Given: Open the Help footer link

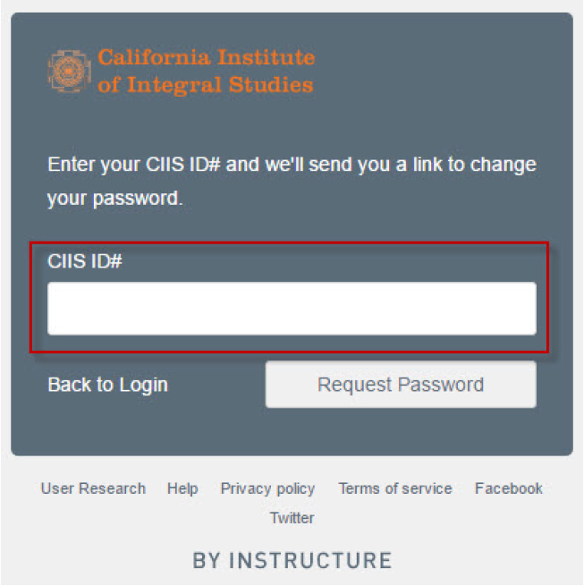Looking at the screenshot, I should (x=182, y=488).
